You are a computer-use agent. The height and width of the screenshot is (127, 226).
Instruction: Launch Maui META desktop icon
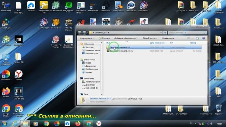[x=81, y=7]
